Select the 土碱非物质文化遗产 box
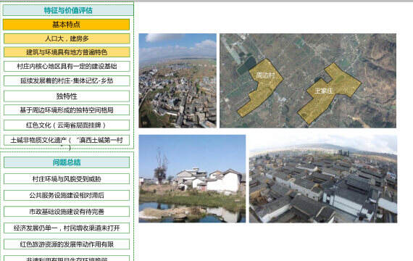This screenshot has width=413, height=261. [67, 140]
